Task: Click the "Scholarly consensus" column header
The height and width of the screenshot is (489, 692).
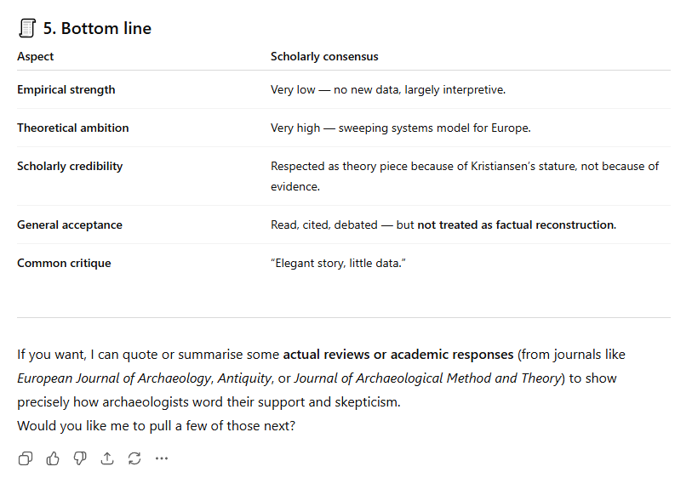Action: tap(324, 56)
